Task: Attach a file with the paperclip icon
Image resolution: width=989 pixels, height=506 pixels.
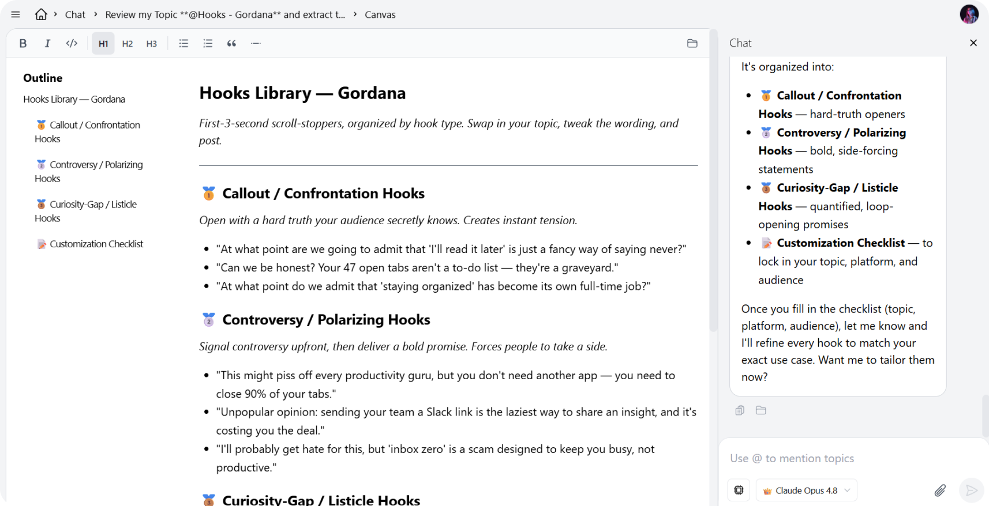Action: pyautogui.click(x=940, y=490)
